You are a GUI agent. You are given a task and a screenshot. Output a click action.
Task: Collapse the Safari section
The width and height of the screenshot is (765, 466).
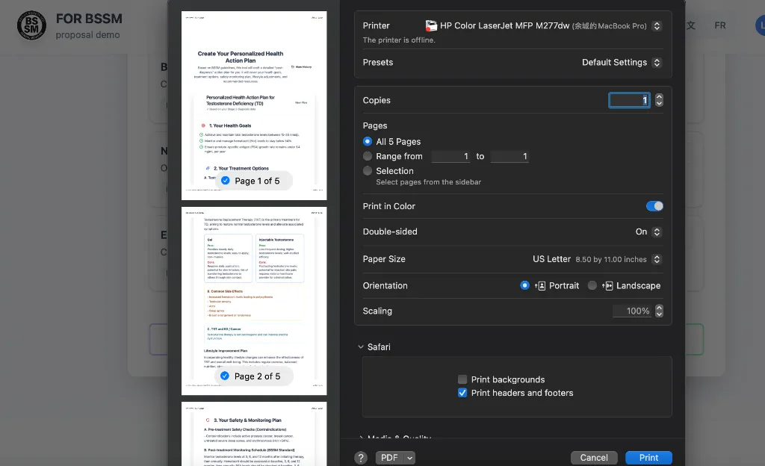click(x=361, y=347)
